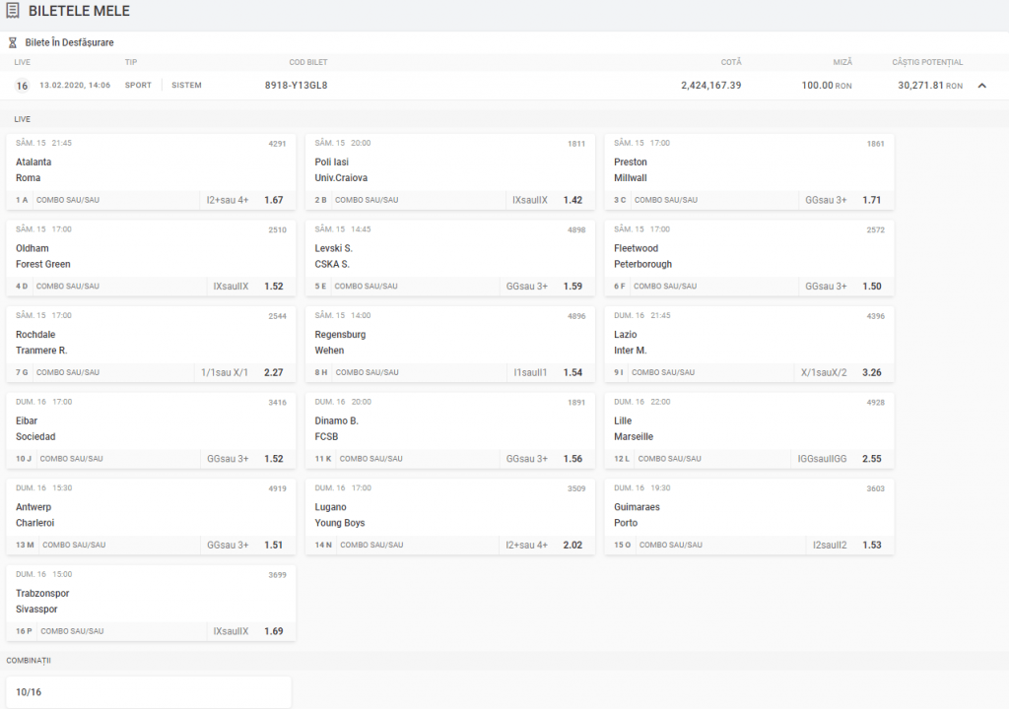Click the ticket icon beside Biletele Mele
1009x709 pixels.
(x=13, y=12)
